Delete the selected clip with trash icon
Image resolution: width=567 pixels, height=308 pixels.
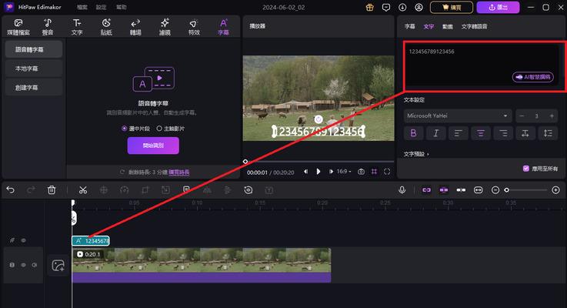[52, 189]
